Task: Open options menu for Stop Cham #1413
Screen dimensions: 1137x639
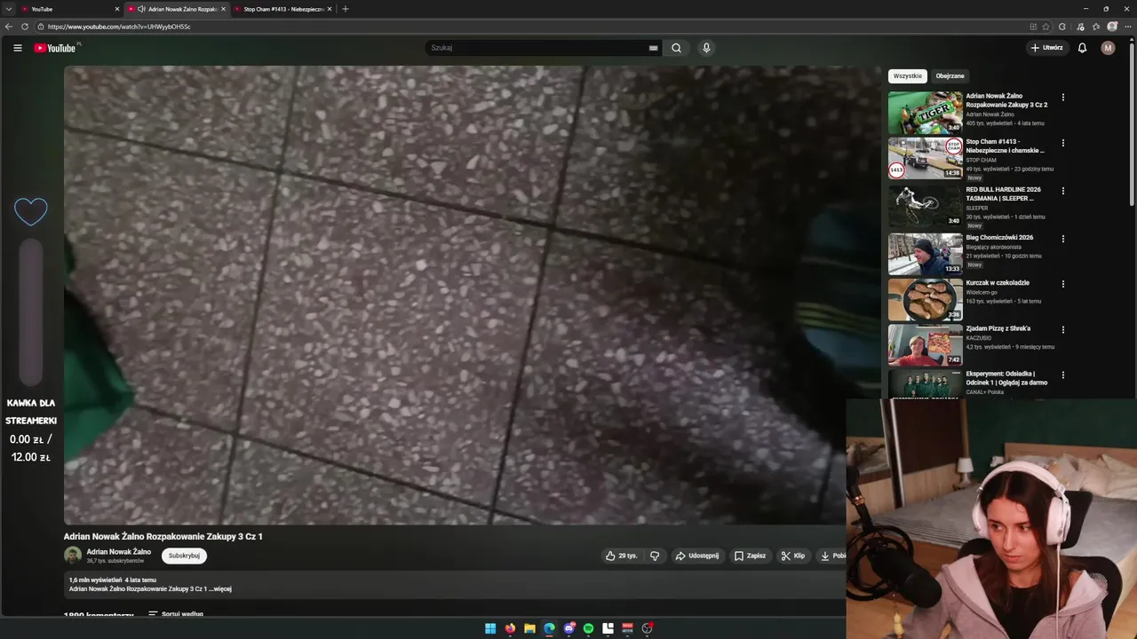Action: [1062, 143]
